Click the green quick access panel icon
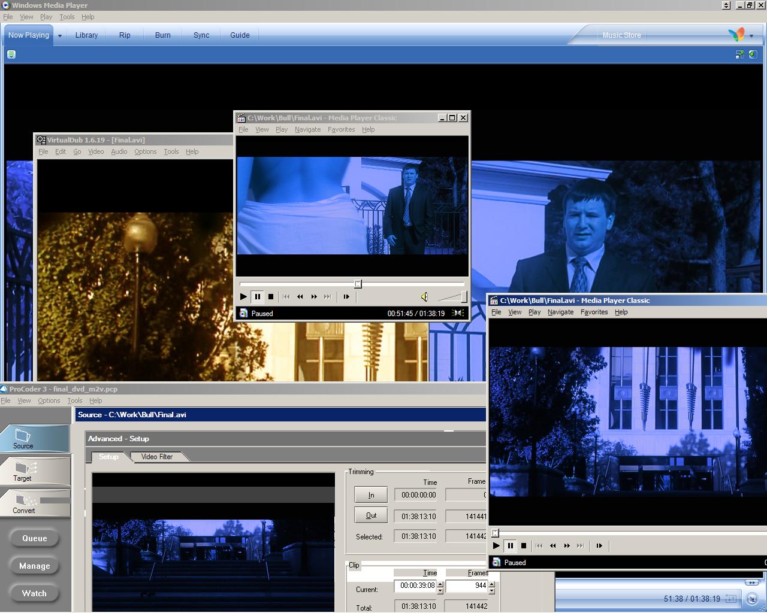 click(11, 54)
